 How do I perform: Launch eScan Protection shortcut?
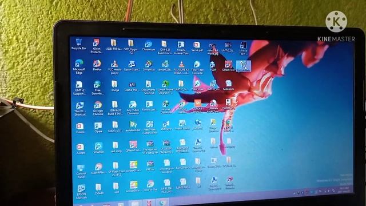coord(97,46)
